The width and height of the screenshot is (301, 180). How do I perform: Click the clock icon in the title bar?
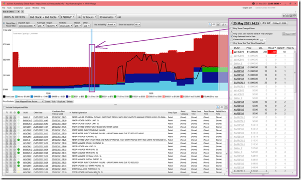pyautogui.click(x=253, y=3)
